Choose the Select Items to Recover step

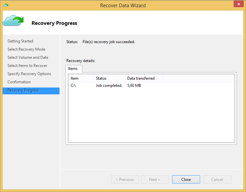[27, 66]
